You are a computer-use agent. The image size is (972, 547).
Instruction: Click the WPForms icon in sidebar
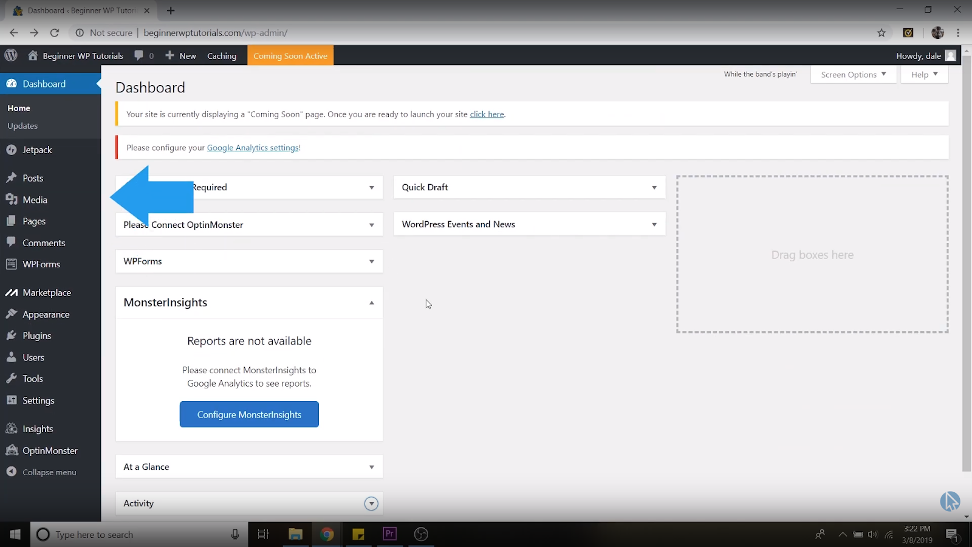[12, 264]
